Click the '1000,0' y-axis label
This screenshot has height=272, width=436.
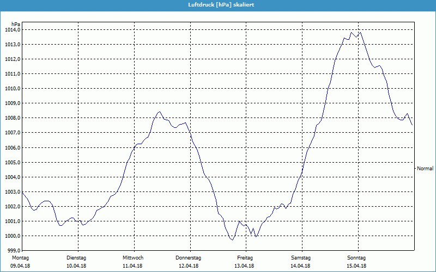[x=12, y=236]
